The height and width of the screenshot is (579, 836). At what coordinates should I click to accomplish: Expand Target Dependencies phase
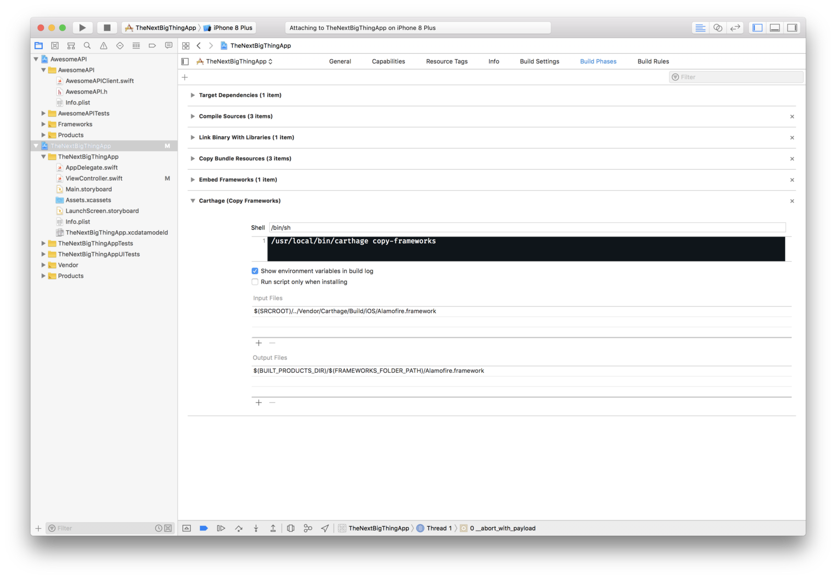193,95
